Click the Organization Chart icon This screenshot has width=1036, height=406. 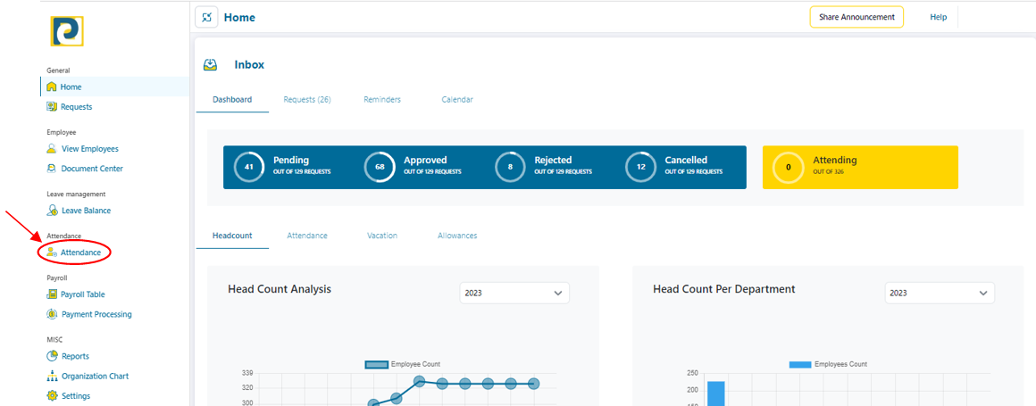pyautogui.click(x=52, y=377)
